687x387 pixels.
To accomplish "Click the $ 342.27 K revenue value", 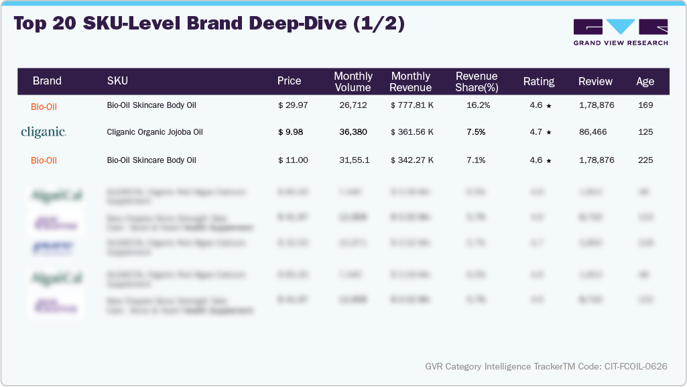I will [412, 160].
